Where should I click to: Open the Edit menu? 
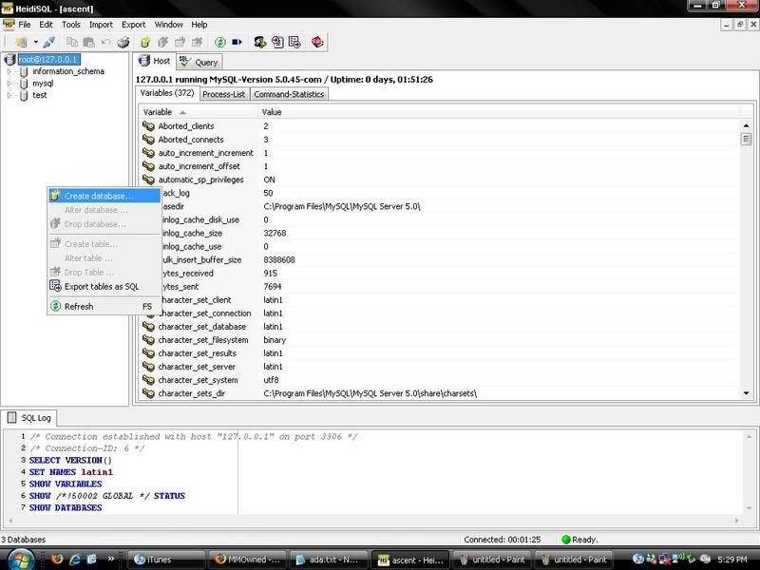(x=46, y=25)
